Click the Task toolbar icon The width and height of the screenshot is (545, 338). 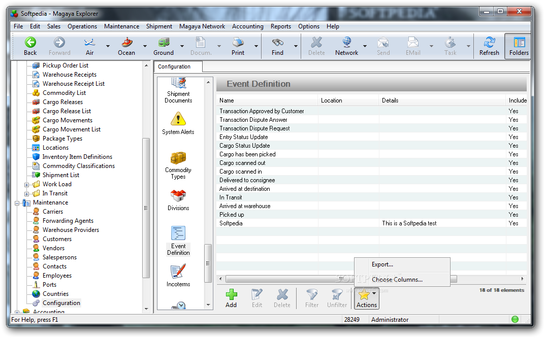click(x=450, y=43)
